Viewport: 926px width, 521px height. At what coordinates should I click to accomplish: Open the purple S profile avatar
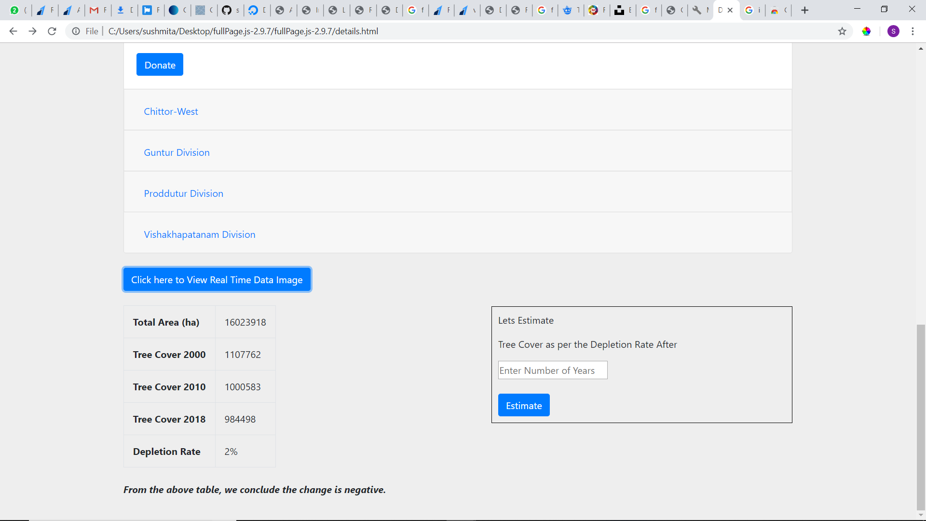tap(893, 31)
